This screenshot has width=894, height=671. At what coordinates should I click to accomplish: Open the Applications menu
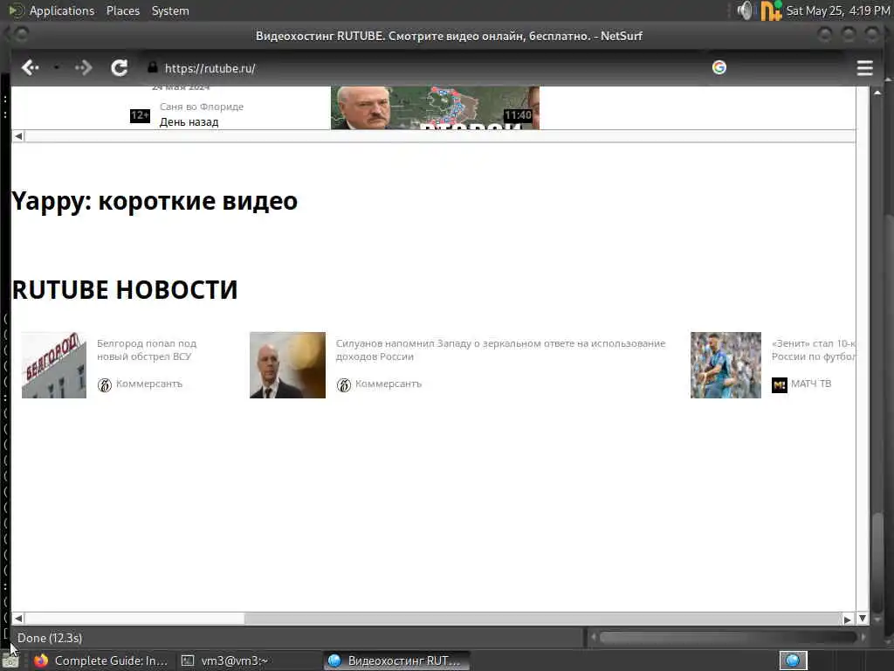coord(62,10)
